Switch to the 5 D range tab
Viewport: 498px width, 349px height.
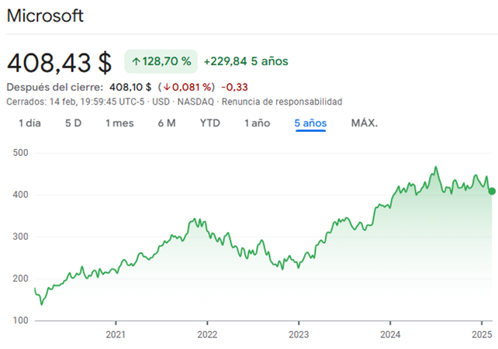pos(74,123)
